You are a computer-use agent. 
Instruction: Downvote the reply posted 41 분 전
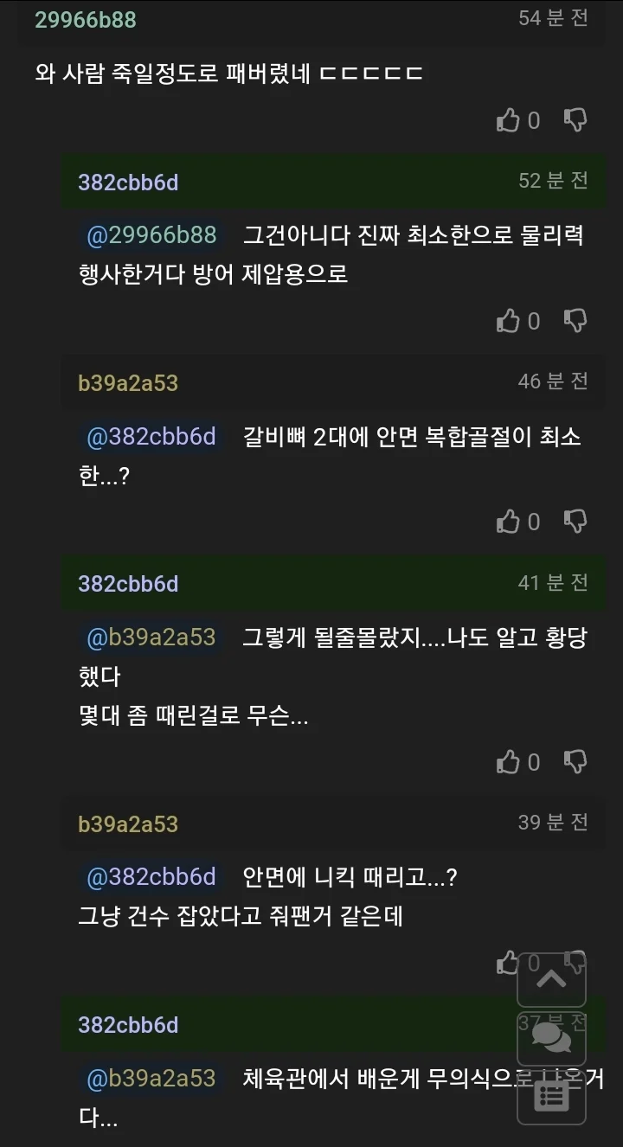coord(575,762)
